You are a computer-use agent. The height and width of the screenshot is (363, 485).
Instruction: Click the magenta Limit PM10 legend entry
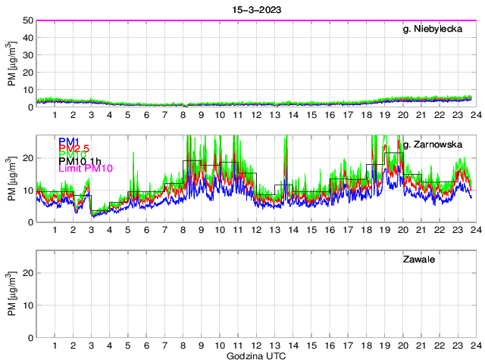click(x=85, y=169)
